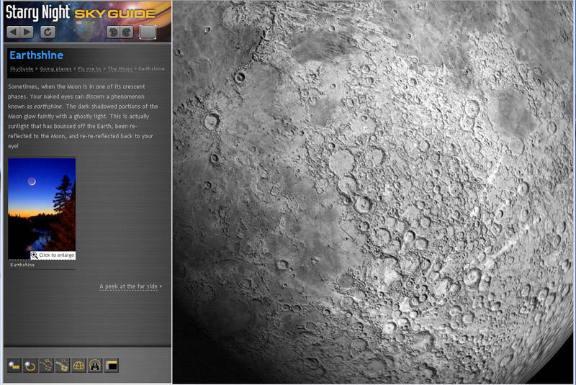Click the blank square button in header
This screenshot has width=576, height=385.
point(148,32)
